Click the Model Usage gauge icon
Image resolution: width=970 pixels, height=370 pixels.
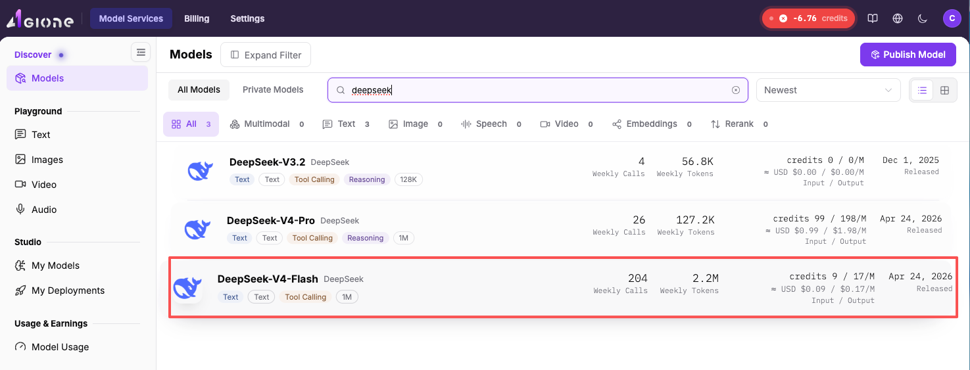tap(20, 347)
